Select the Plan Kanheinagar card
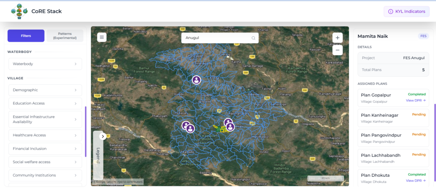The image size is (436, 190). 393,118
